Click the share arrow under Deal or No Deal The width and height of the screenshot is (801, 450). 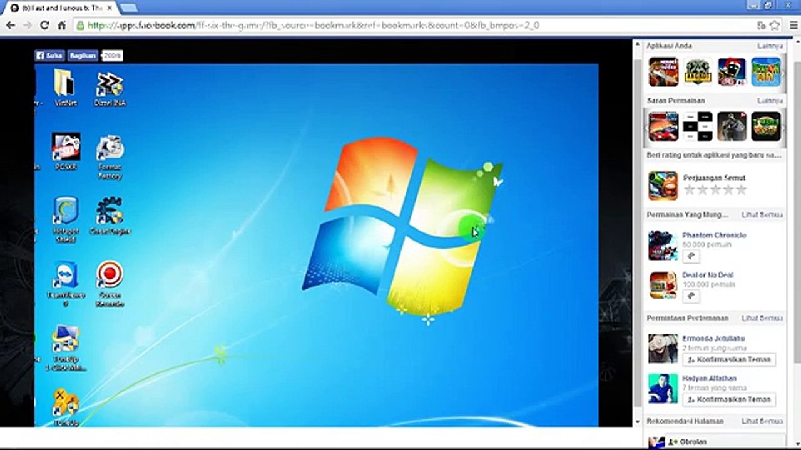tap(691, 296)
